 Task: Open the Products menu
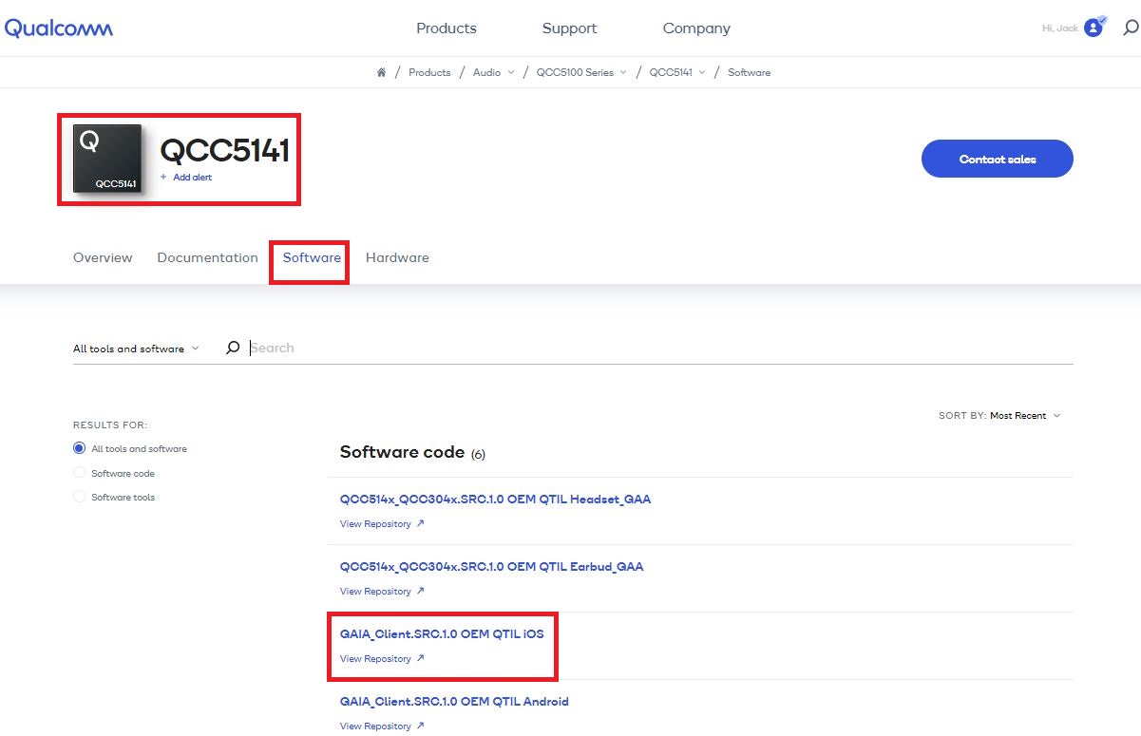click(447, 28)
